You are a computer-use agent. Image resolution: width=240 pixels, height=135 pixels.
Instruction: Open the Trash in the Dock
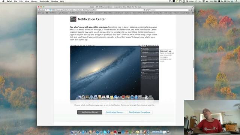tap(168, 132)
